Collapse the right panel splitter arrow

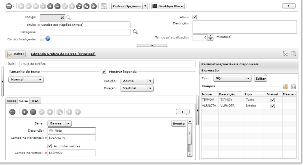pyautogui.click(x=197, y=110)
